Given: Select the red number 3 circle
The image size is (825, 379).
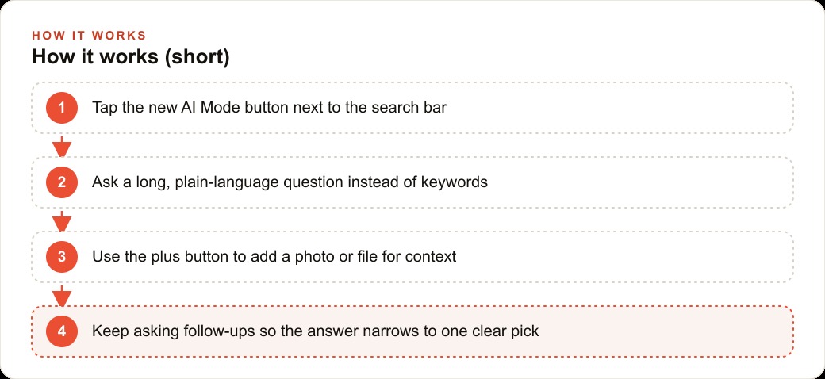Looking at the screenshot, I should coord(62,257).
